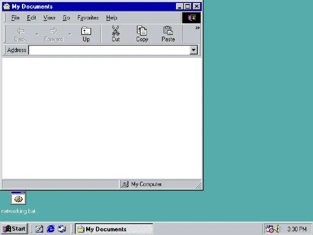
Task: Click the 3:30 PM clock
Action: click(x=297, y=229)
